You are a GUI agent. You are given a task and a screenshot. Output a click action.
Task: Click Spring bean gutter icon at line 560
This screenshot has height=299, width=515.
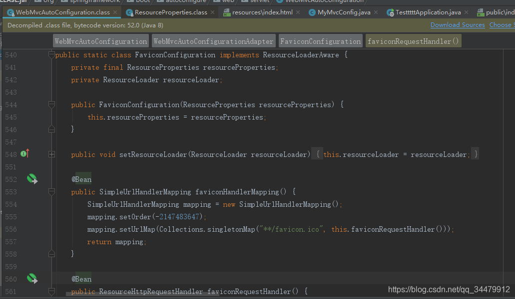[x=32, y=279]
